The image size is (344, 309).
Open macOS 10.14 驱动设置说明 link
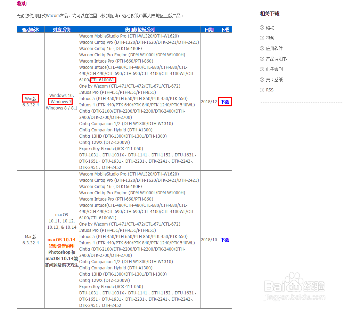pos(62,243)
